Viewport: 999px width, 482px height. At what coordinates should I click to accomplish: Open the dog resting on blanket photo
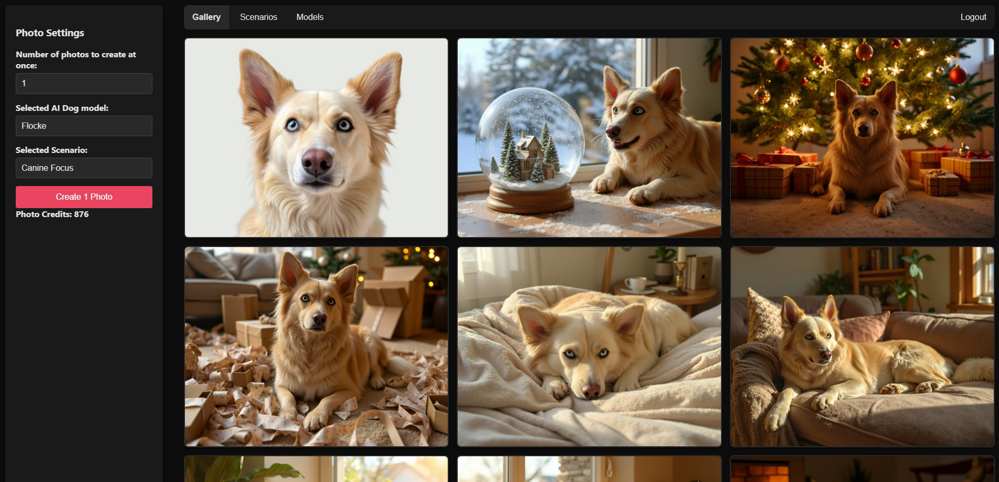point(589,347)
